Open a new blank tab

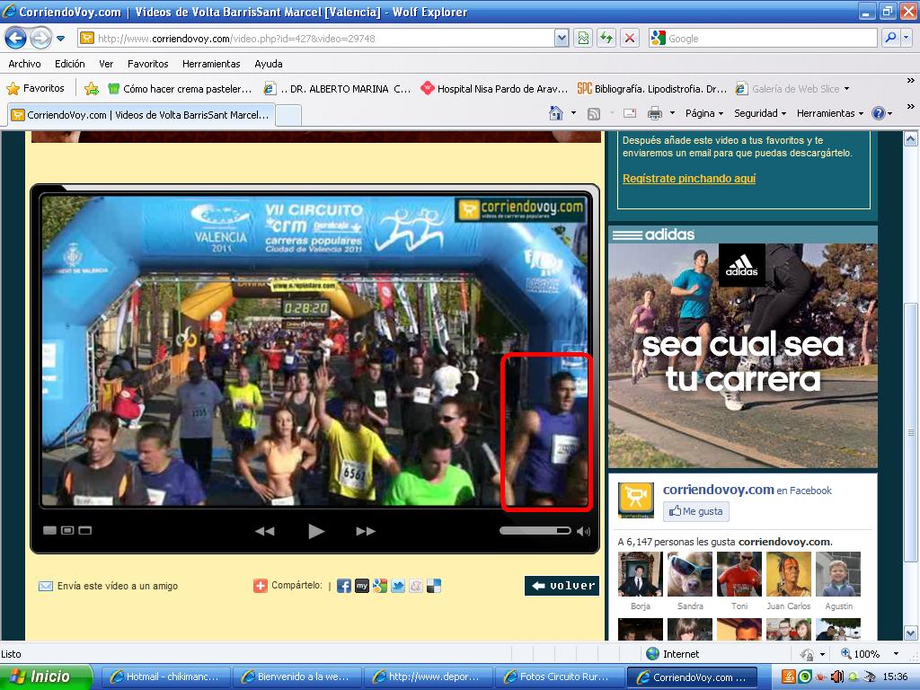pos(288,115)
